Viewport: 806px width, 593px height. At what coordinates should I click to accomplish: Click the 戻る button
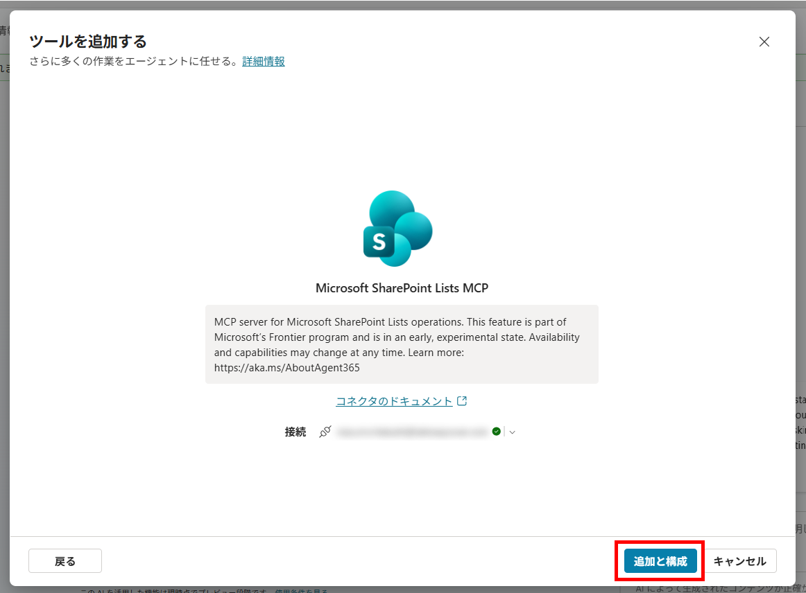[65, 560]
